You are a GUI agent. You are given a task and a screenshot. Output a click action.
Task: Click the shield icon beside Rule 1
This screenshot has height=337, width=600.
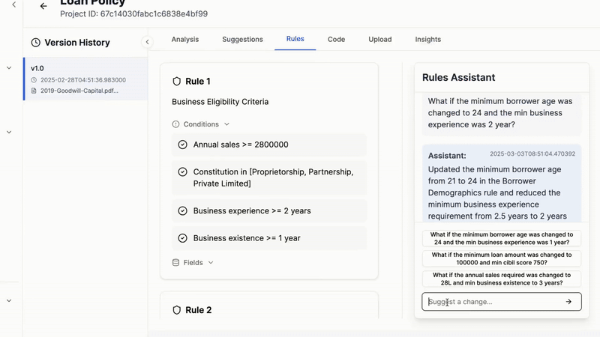coord(177,81)
